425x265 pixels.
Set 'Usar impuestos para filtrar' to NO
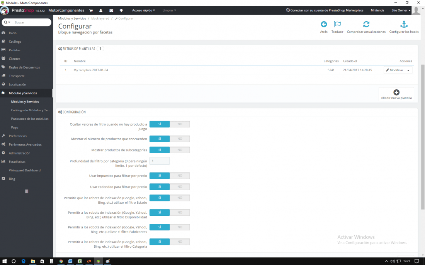(180, 176)
